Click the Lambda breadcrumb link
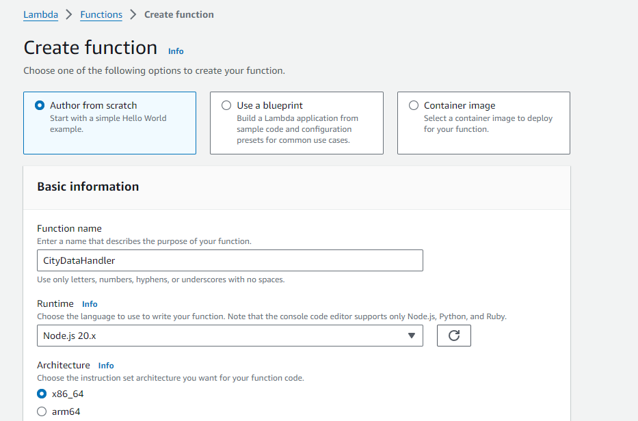The height and width of the screenshot is (421, 638). point(40,14)
